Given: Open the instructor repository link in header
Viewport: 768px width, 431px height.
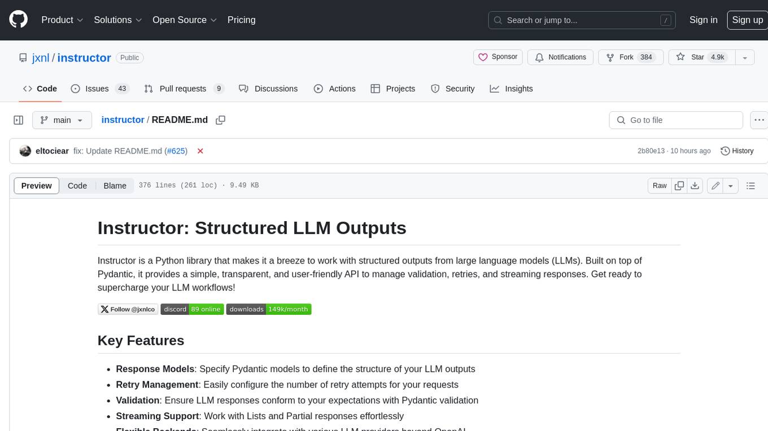Looking at the screenshot, I should click(x=84, y=58).
